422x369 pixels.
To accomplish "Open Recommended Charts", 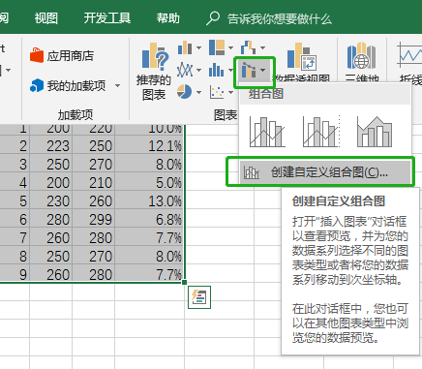I will [x=154, y=71].
